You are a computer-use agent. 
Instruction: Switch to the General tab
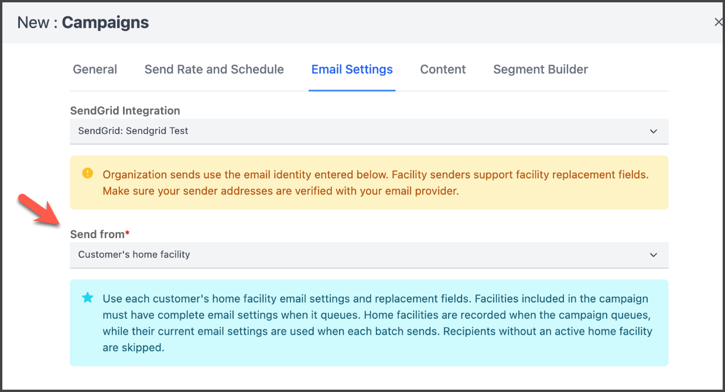pyautogui.click(x=95, y=70)
